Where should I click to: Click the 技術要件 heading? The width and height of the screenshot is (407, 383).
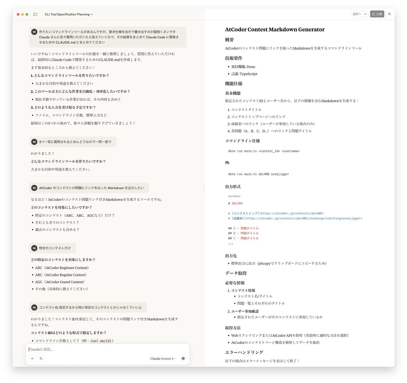click(233, 58)
